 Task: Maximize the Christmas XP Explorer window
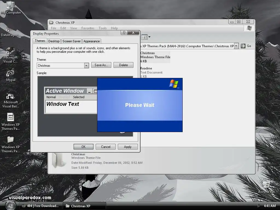click(x=239, y=22)
